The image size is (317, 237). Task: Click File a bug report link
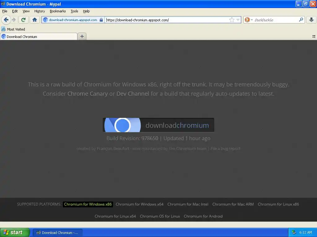[x=225, y=148]
